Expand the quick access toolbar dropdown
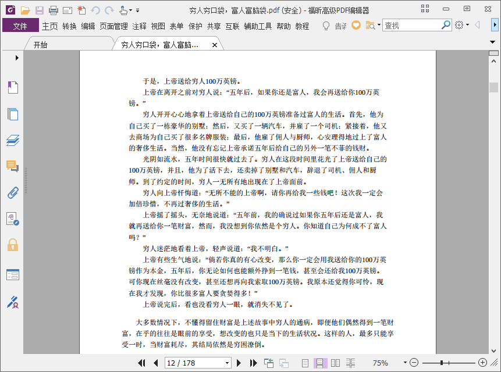 pyautogui.click(x=138, y=10)
